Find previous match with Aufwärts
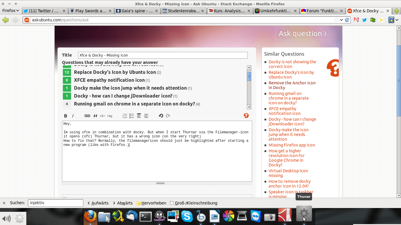This screenshot has height=225, width=401. tap(98, 203)
